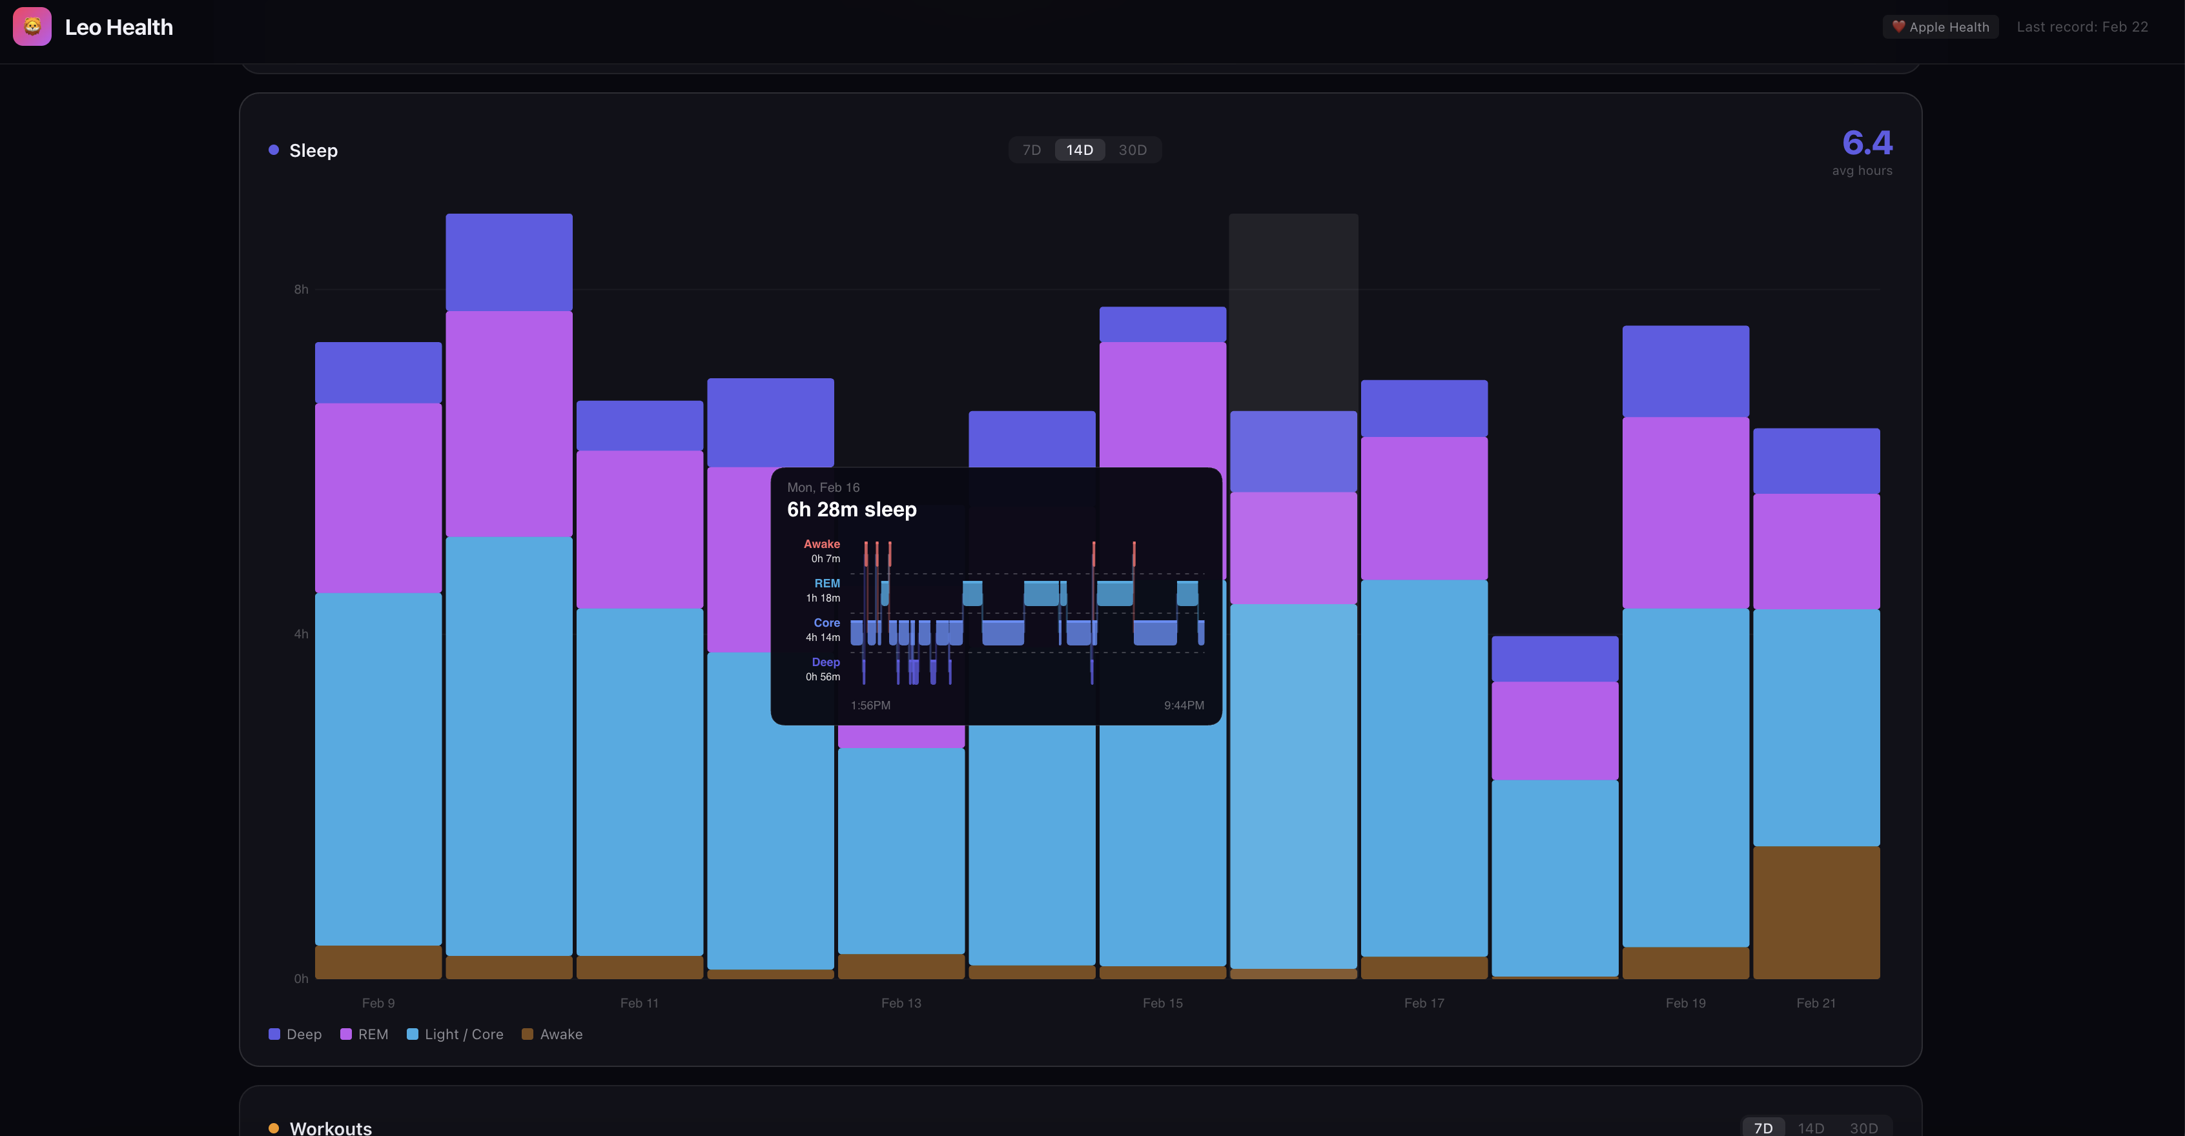Click the 6.4 avg hours value
Screen dimensions: 2185x1136
click(x=1867, y=143)
